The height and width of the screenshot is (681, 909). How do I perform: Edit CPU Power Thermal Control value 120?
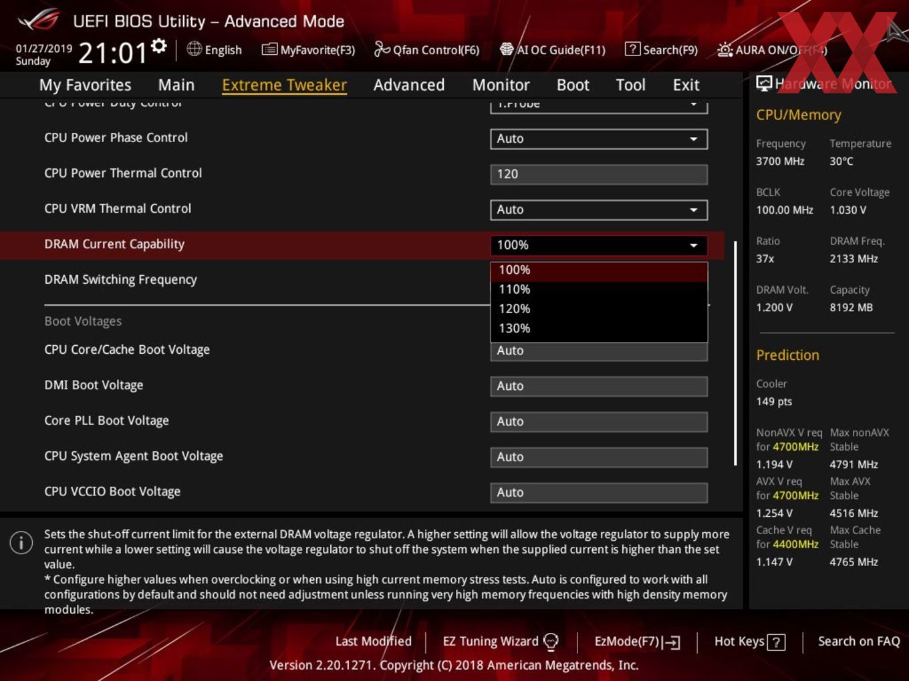pyautogui.click(x=599, y=174)
